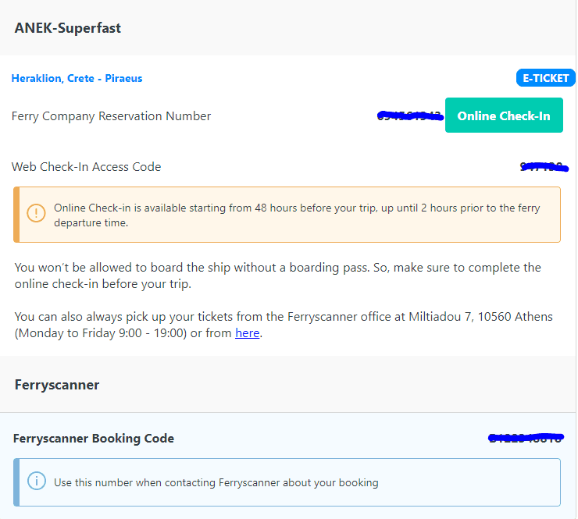
Task: Click the orange exclamation warning icon
Action: [x=37, y=213]
